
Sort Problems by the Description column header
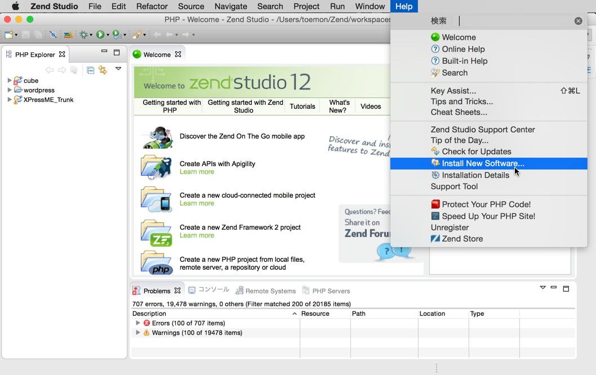click(x=215, y=314)
